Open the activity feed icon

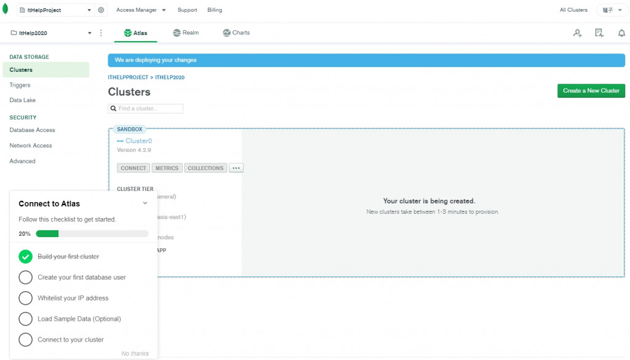[599, 33]
